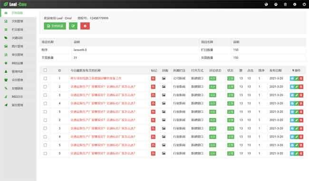309x181 pixels.
Task: Open the first red article title link
Action: tap(96, 78)
